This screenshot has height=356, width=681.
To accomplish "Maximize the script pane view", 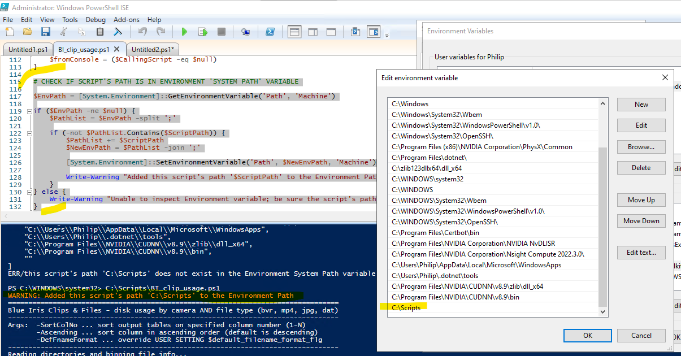I will pyautogui.click(x=331, y=32).
